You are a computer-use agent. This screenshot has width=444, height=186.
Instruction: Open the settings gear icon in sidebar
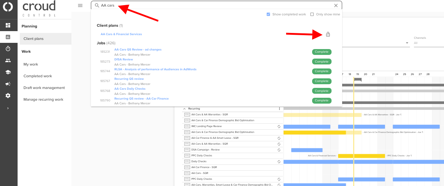click(x=8, y=96)
